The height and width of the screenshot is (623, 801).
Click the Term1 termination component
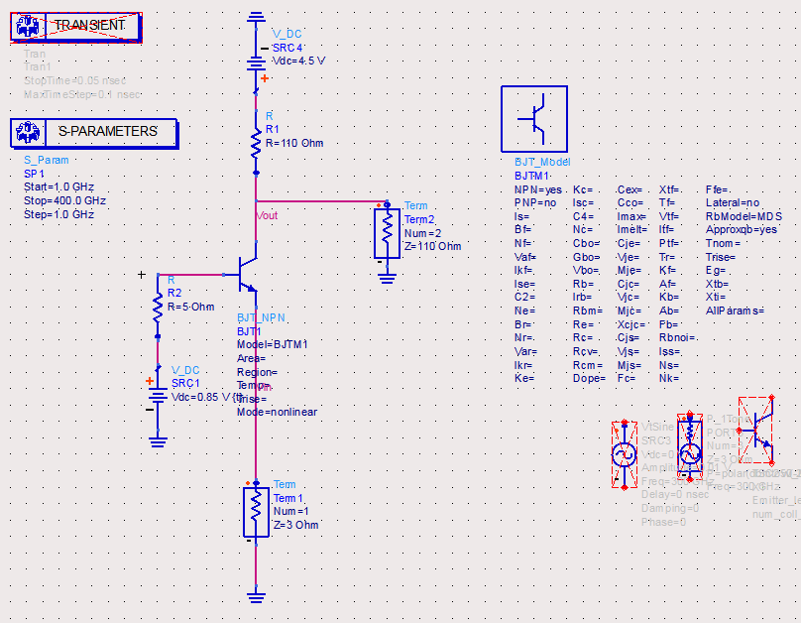point(256,512)
